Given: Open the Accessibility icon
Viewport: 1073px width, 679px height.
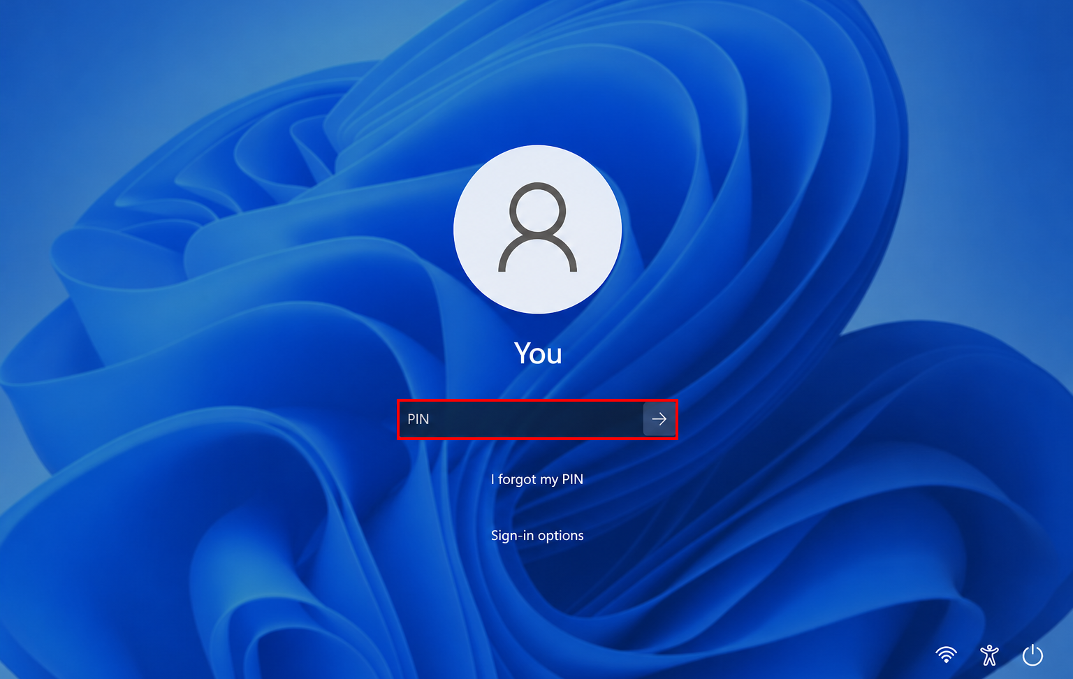Looking at the screenshot, I should click(x=989, y=655).
